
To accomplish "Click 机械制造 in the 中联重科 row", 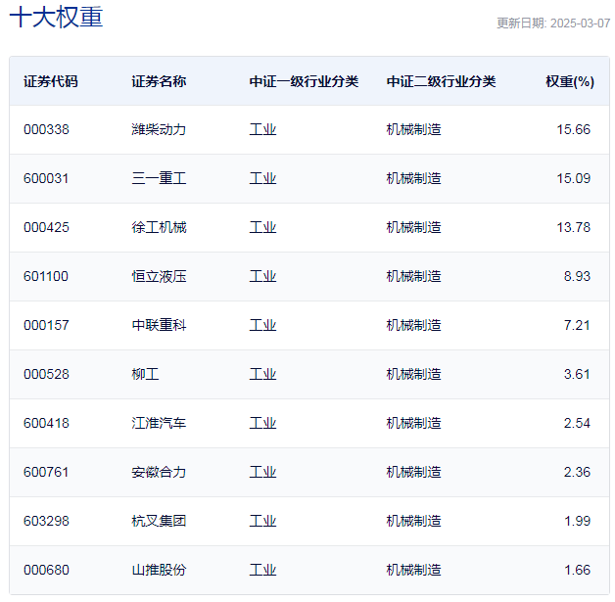I will click(x=414, y=325).
